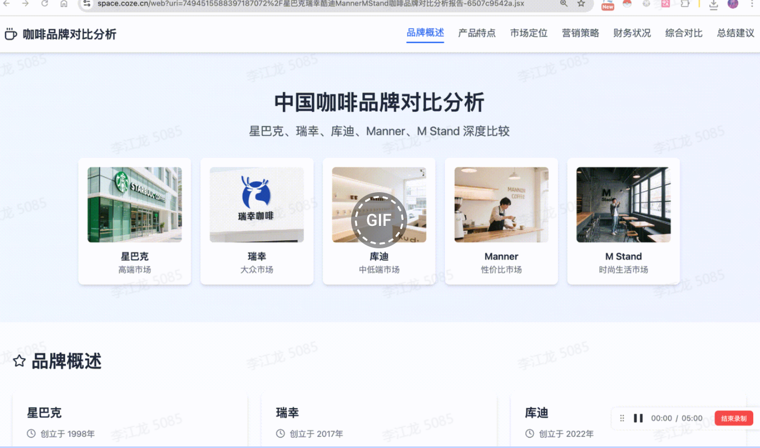This screenshot has width=760, height=448.
Task: Click the 结束录制 button
Action: [734, 418]
